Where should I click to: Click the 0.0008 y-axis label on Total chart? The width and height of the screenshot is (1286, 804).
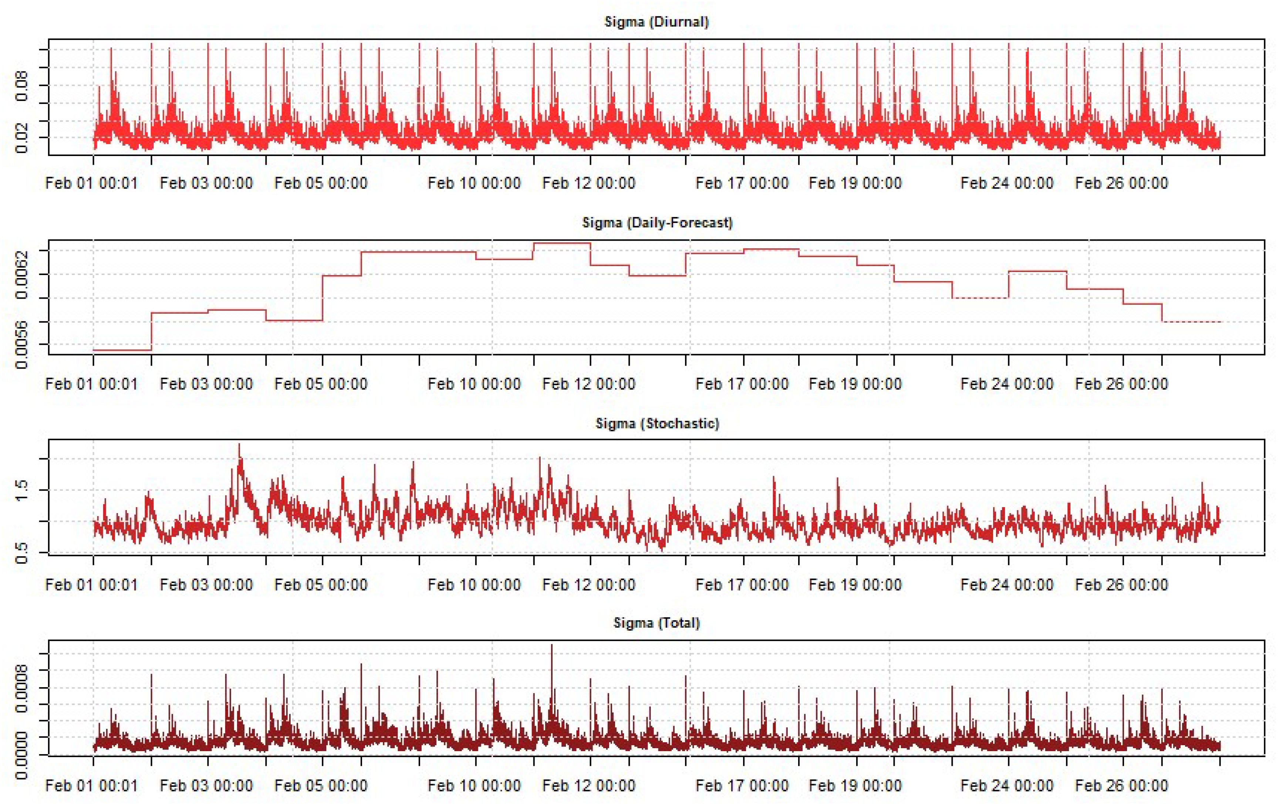coord(21,688)
